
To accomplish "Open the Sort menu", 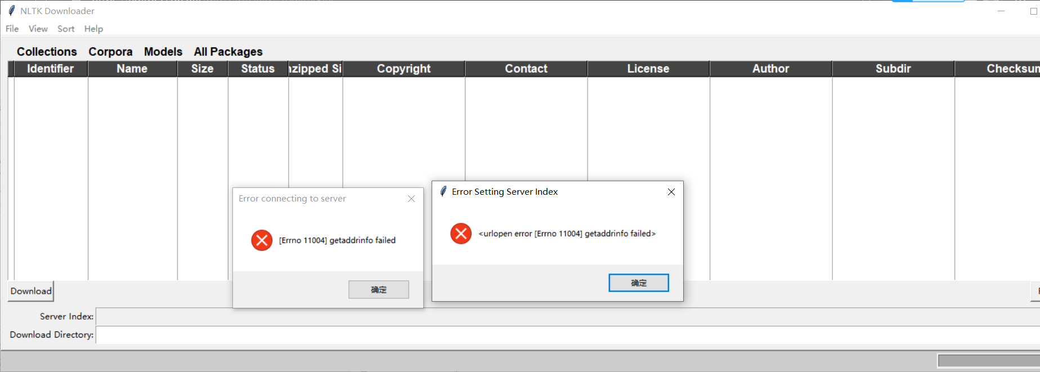I will tap(66, 29).
